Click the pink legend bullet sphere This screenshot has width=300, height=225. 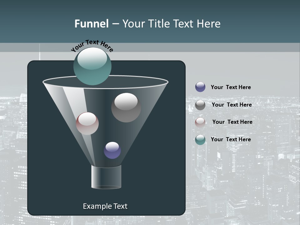(x=200, y=122)
